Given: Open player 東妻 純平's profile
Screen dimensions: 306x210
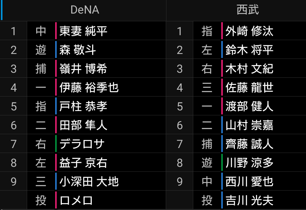Looking at the screenshot, I should coord(83,31).
